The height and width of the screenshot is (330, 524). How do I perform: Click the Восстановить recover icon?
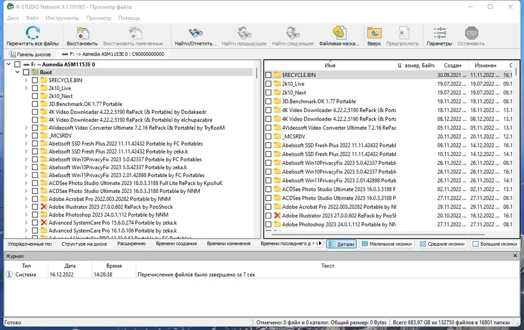click(82, 33)
